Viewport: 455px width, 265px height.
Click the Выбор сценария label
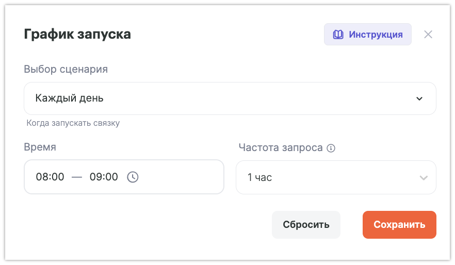(66, 69)
